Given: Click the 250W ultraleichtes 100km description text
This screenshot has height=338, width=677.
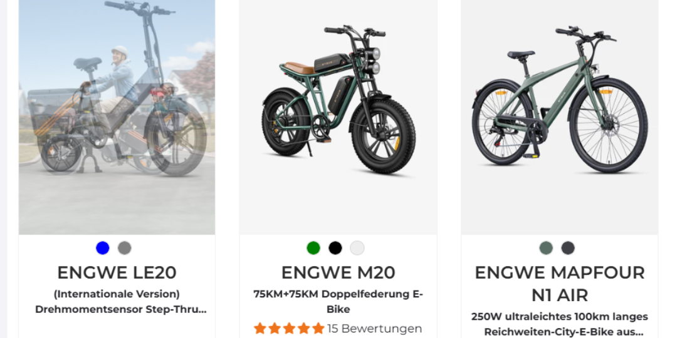Looking at the screenshot, I should (559, 324).
